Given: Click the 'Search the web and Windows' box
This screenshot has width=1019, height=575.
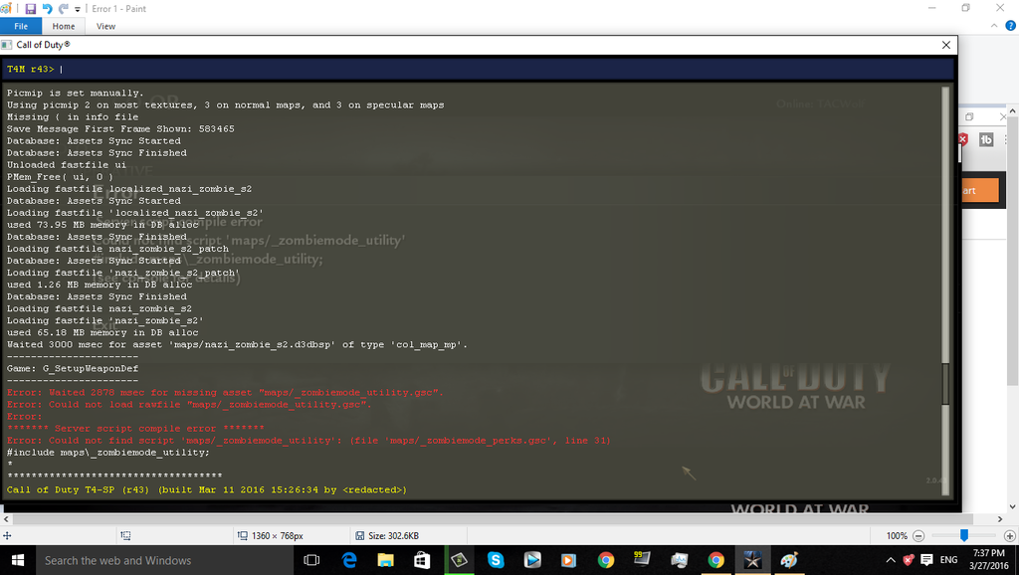Looking at the screenshot, I should pyautogui.click(x=165, y=560).
